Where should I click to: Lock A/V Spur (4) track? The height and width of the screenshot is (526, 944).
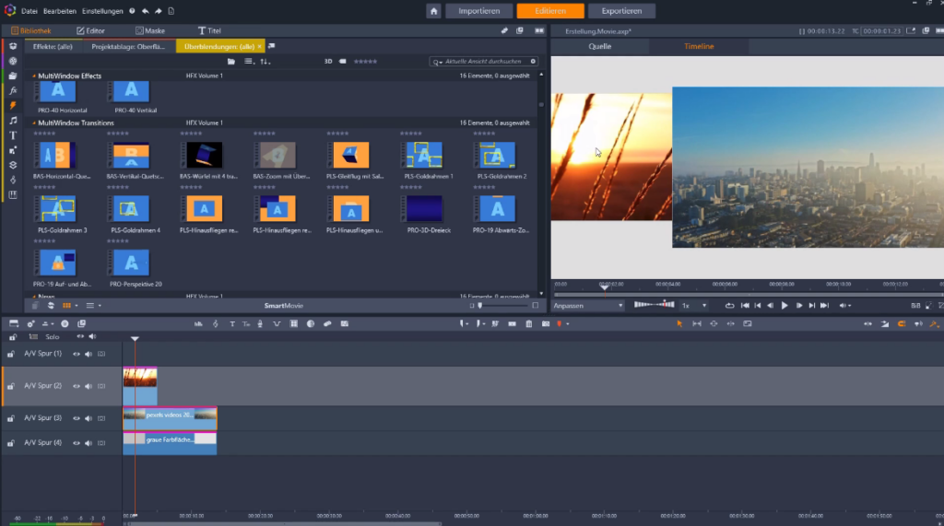[x=11, y=443]
